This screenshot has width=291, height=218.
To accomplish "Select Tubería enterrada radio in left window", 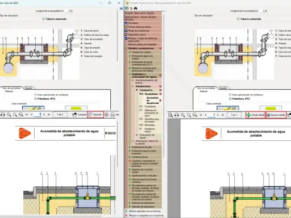I will coord(44,19).
